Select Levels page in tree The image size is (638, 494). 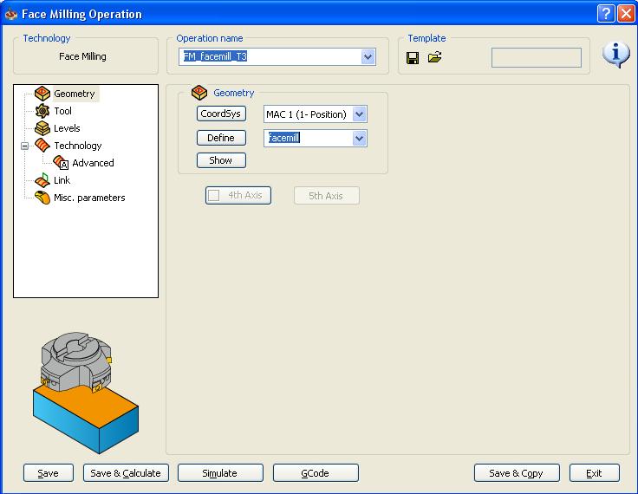pyautogui.click(x=67, y=128)
